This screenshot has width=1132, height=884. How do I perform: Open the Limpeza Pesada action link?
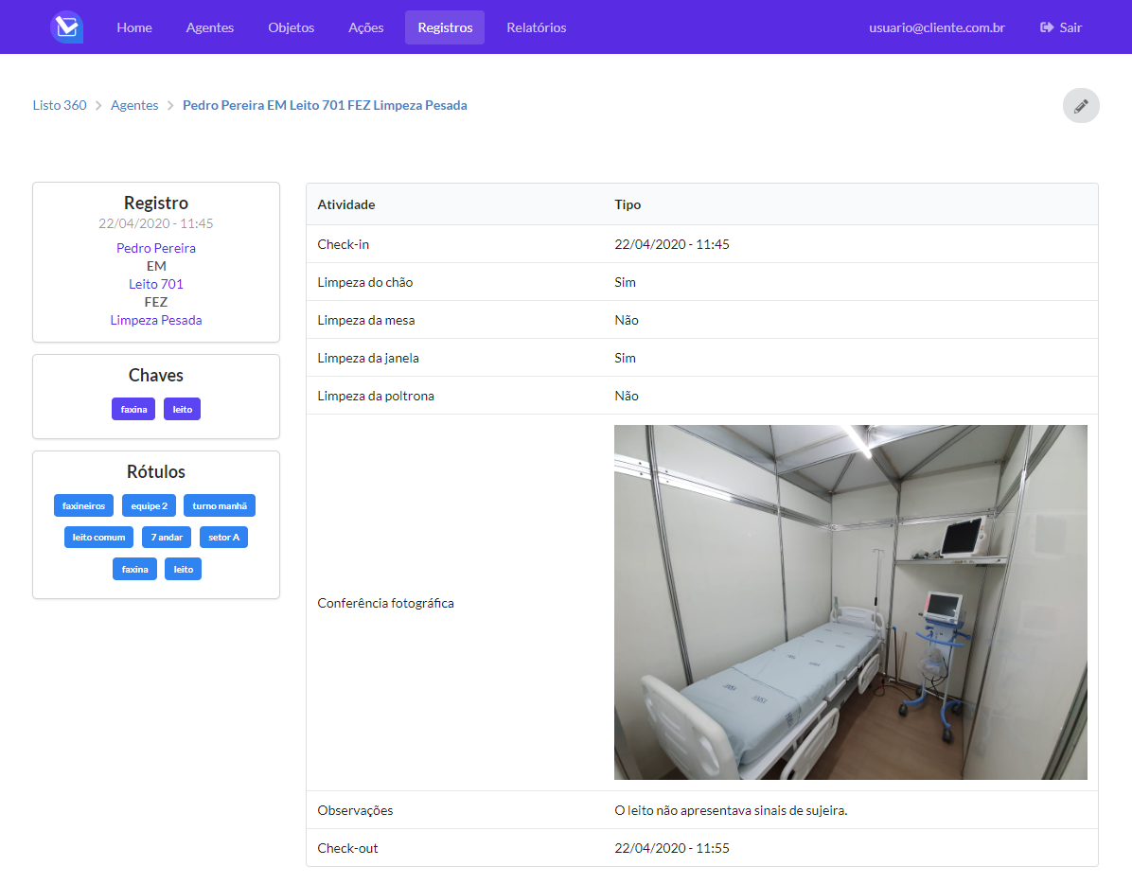[x=156, y=320]
